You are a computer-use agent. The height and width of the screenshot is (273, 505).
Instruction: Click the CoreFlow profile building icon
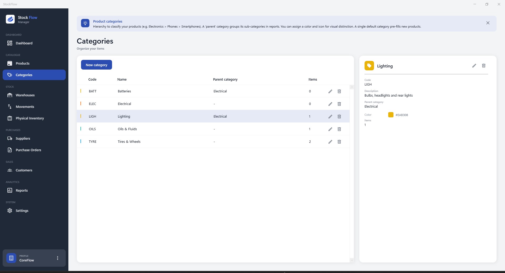click(11, 258)
